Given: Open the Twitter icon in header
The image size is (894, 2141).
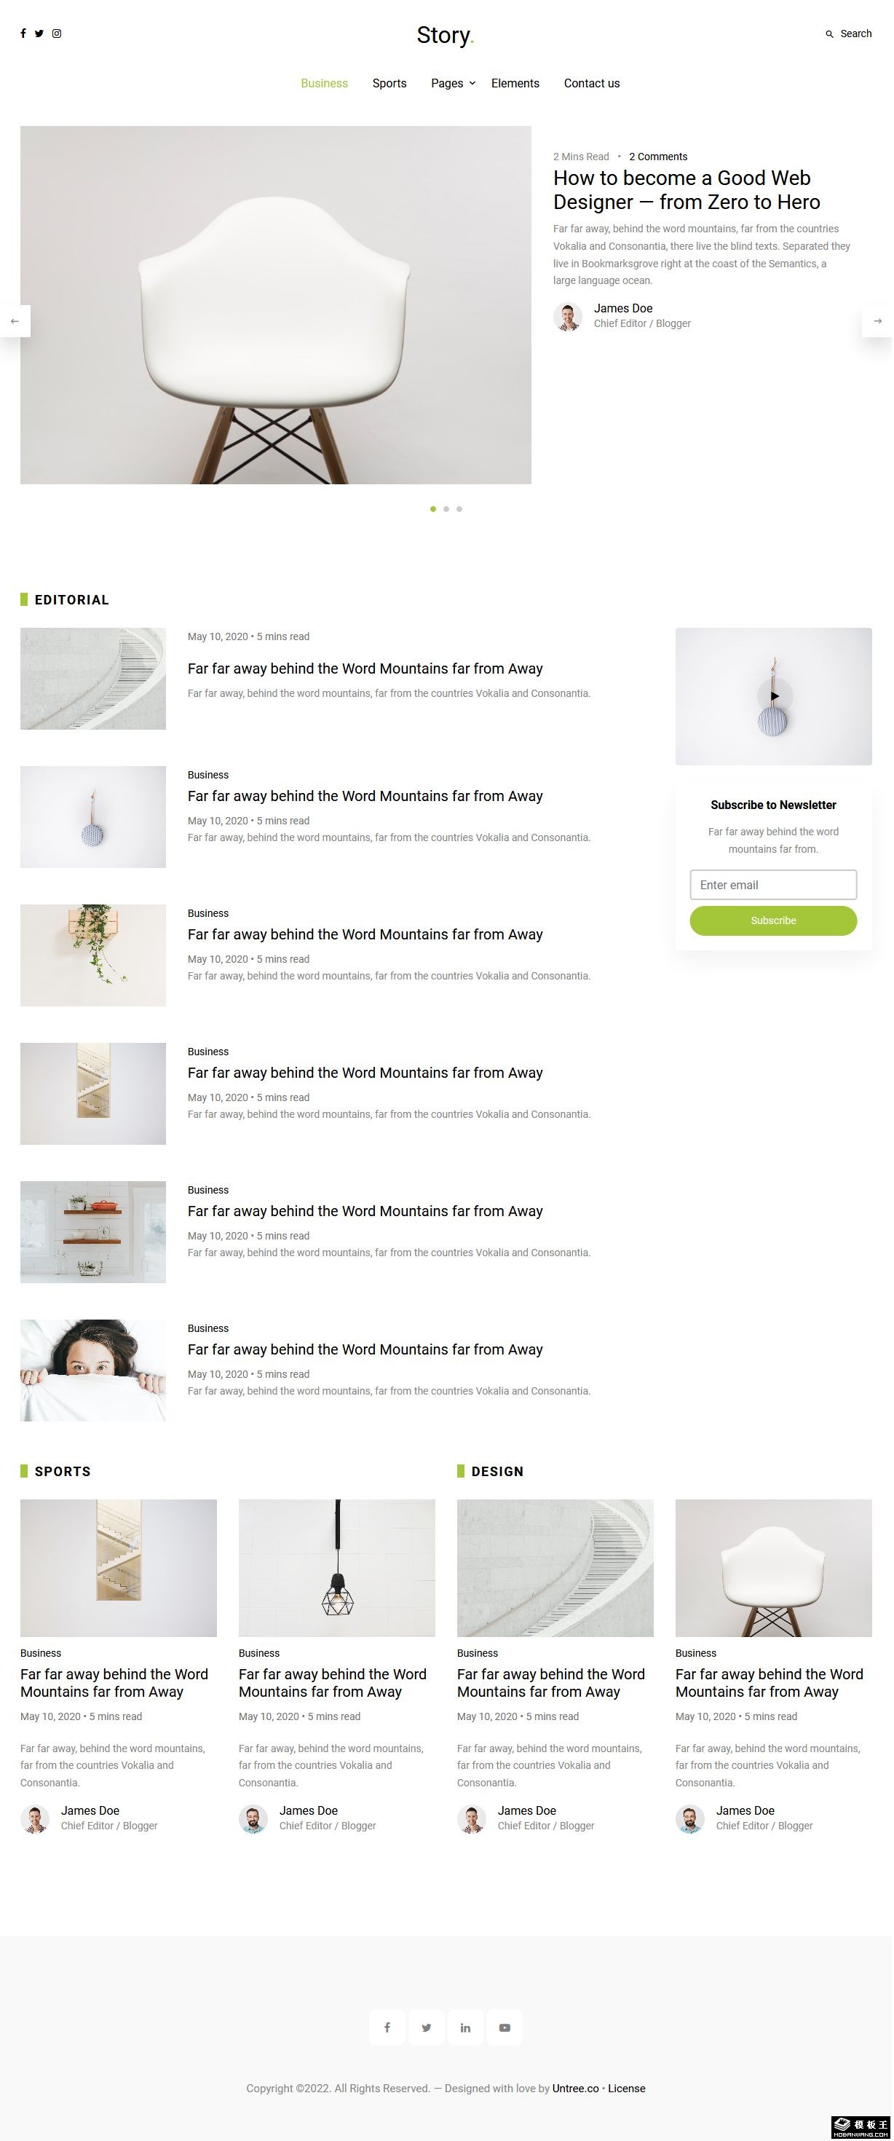Looking at the screenshot, I should pos(39,33).
